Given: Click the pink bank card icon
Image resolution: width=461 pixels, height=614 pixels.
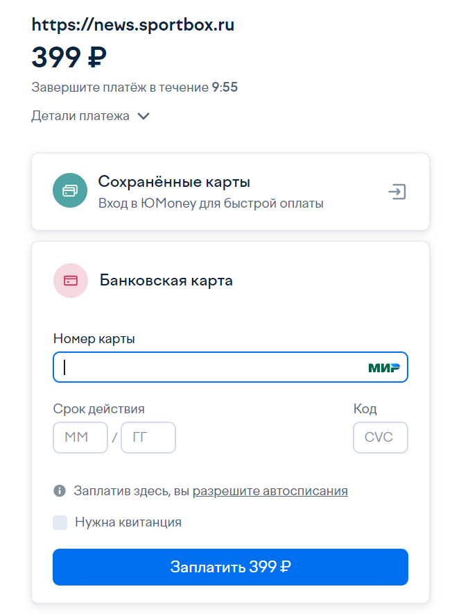Looking at the screenshot, I should click(70, 281).
